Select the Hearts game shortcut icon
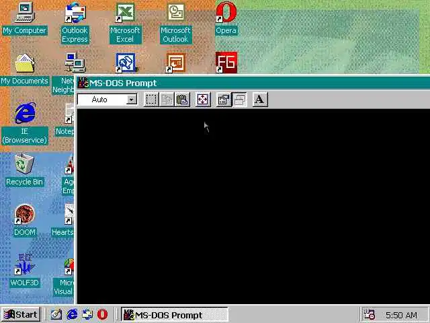The image size is (430, 323). pyautogui.click(x=69, y=214)
